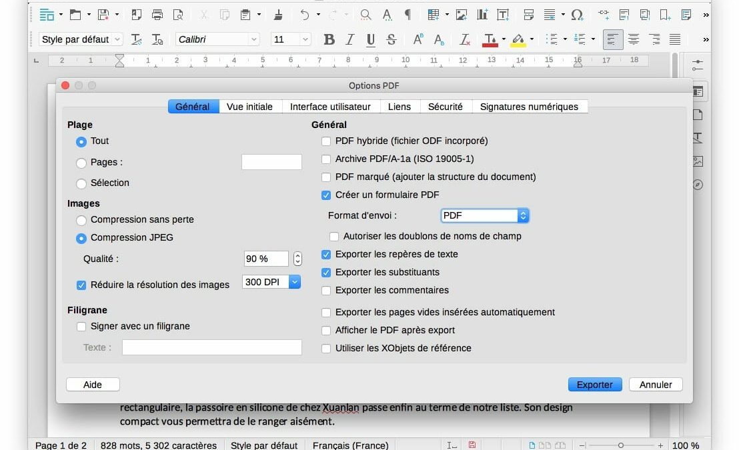Click the Insert Image toolbar icon
Viewport: 739px width, 450px height.
click(462, 14)
